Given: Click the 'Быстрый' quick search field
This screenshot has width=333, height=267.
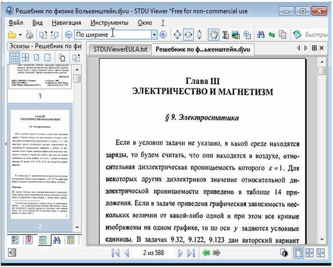Looking at the screenshot, I should (316, 35).
